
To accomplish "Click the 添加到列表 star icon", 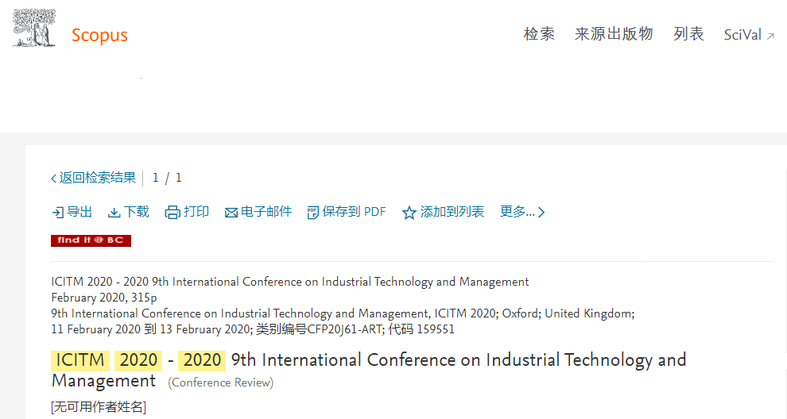I will tap(409, 213).
